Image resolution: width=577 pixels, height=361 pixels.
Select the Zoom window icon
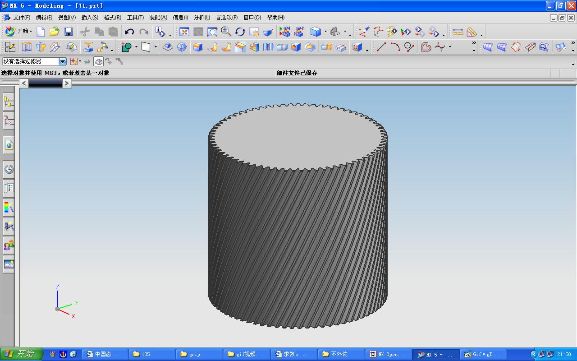pos(212,32)
